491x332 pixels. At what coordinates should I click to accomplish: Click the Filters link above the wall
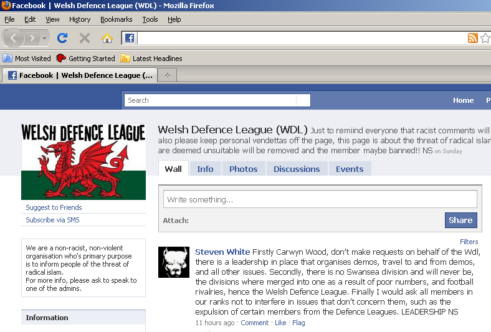pyautogui.click(x=469, y=242)
